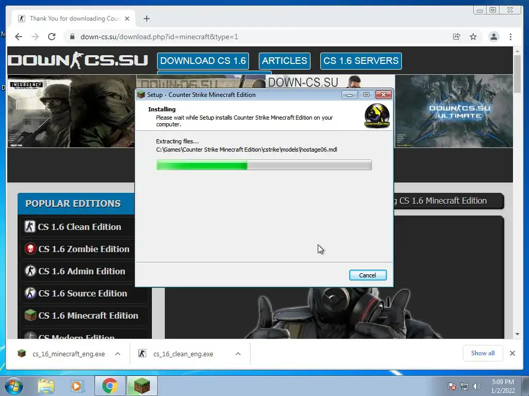Open the CS 1.6 Minecraft Edition link
This screenshot has height=396, width=529.
pos(88,316)
